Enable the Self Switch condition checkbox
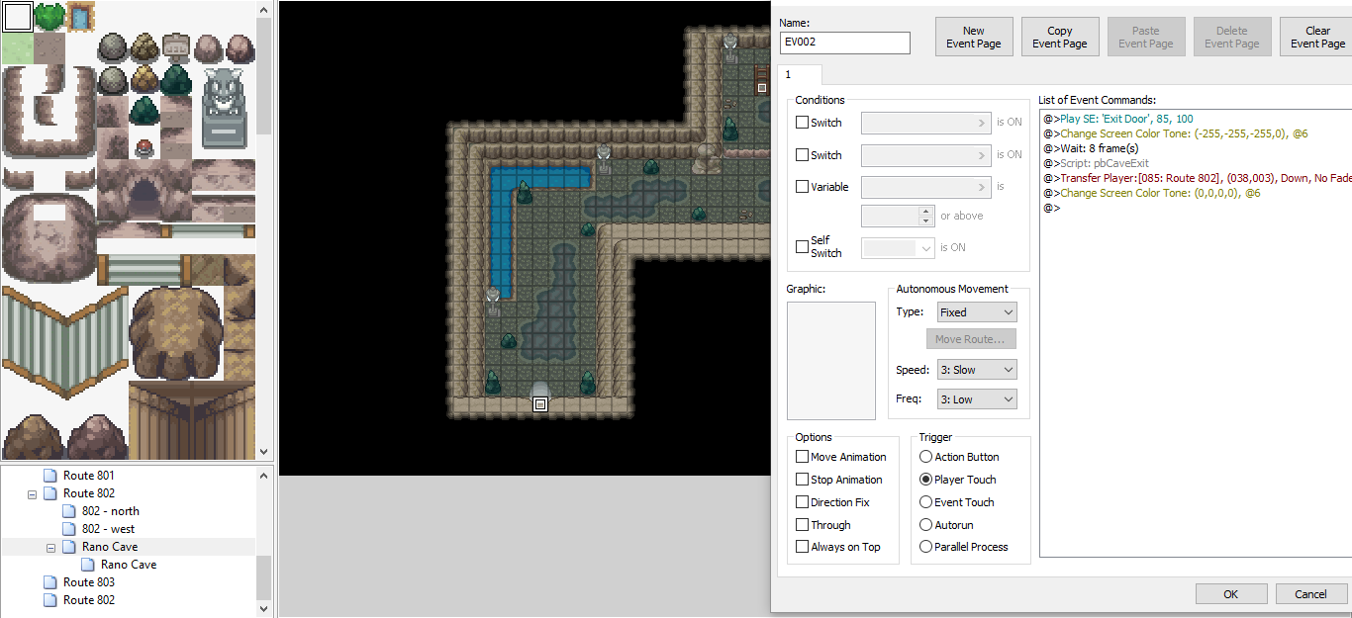The height and width of the screenshot is (618, 1352). click(x=802, y=247)
